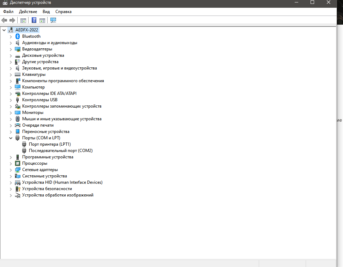Viewport: 343px width, 267px height.
Task: Expand Контроллеры IDE ATA/ATAPI node
Action: pyautogui.click(x=11, y=94)
